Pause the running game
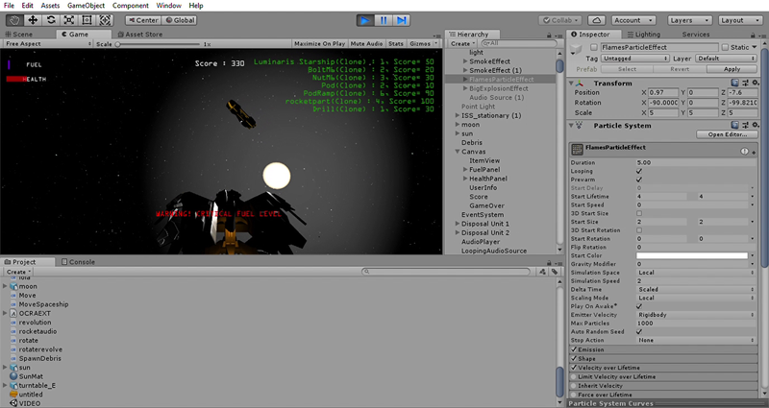The image size is (769, 408). coord(384,19)
